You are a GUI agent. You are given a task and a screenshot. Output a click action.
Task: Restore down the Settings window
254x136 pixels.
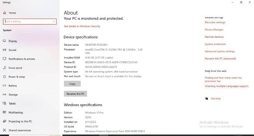(241, 2)
